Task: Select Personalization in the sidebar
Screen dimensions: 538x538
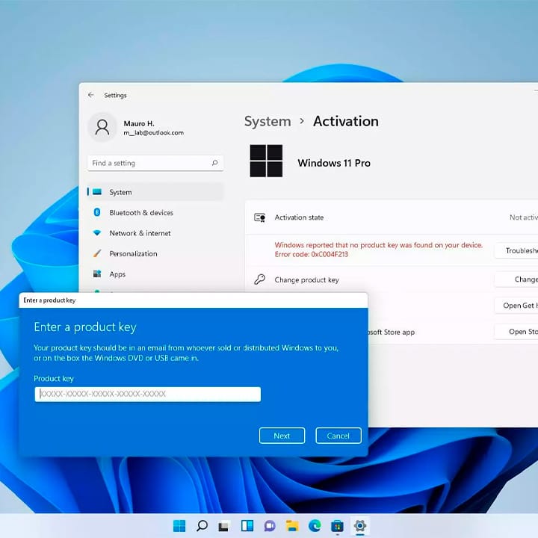Action: [133, 254]
